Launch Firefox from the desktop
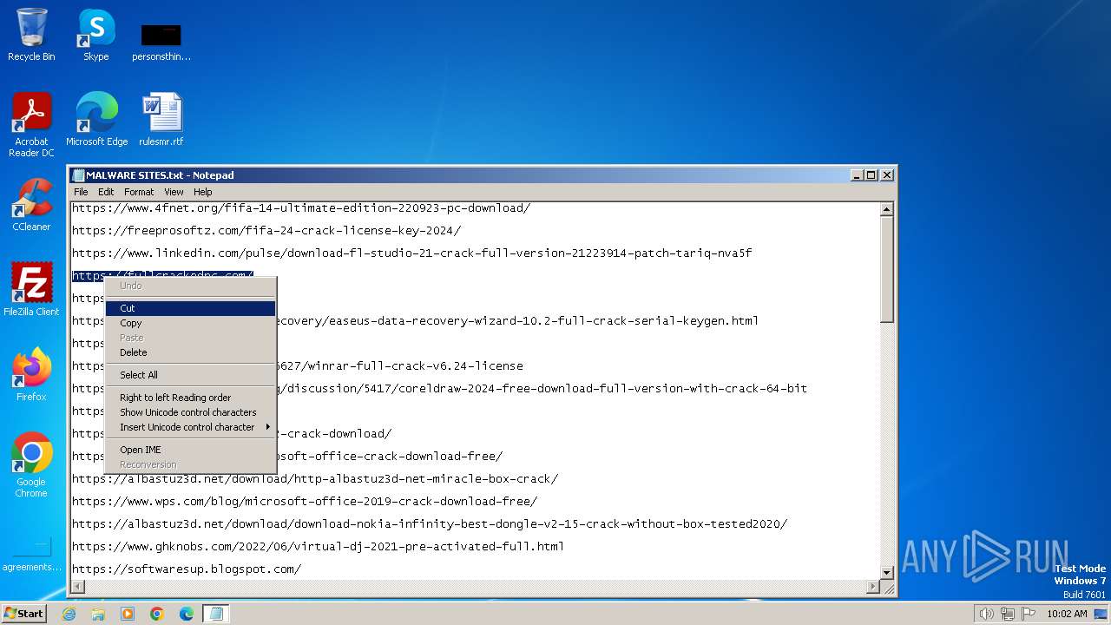 31,375
